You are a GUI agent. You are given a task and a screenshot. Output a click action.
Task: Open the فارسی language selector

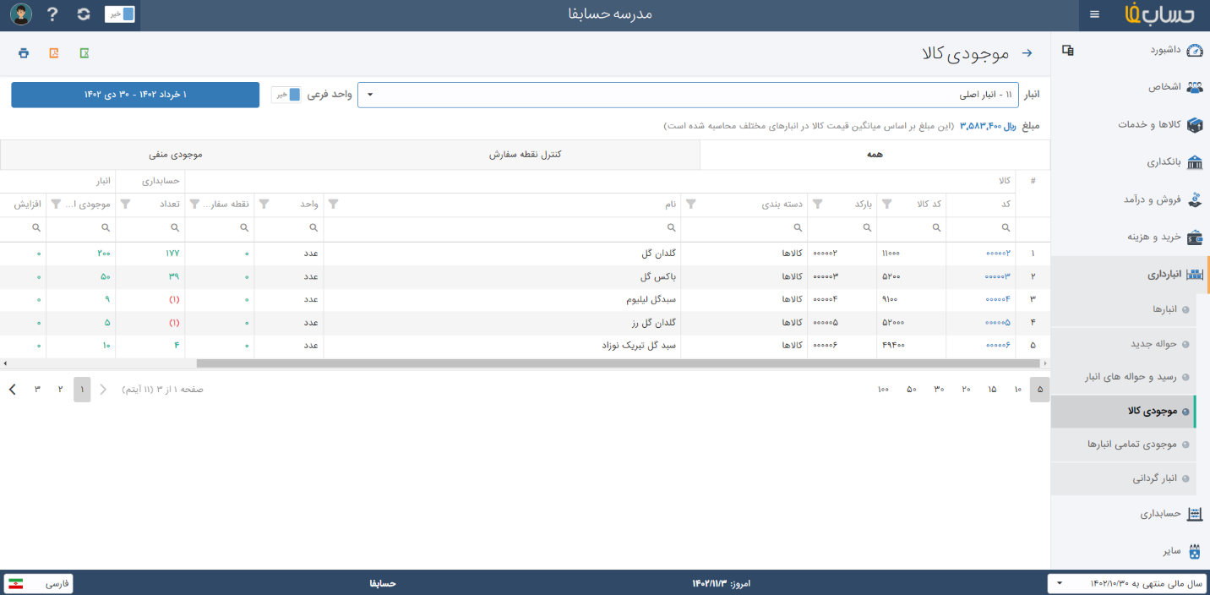coord(39,583)
